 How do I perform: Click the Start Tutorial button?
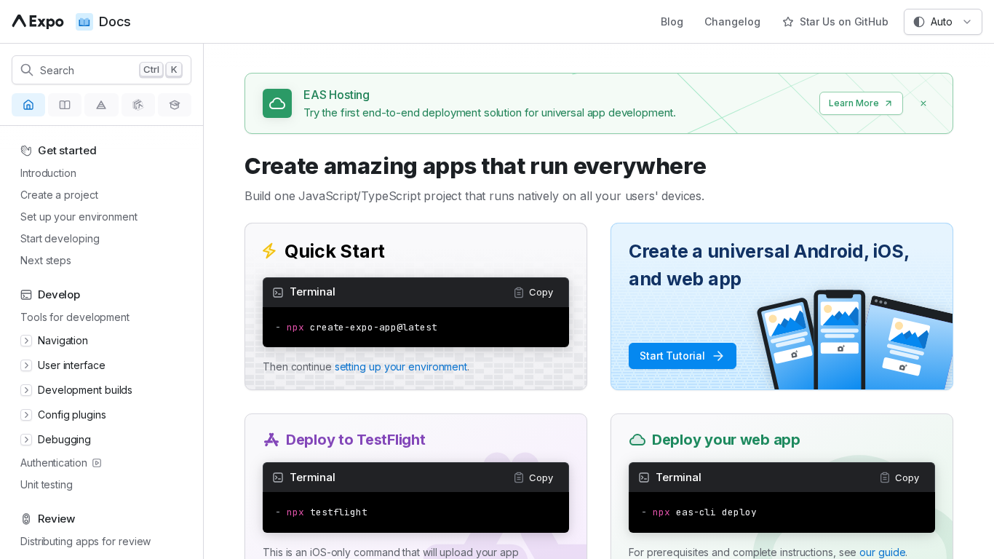click(x=683, y=356)
